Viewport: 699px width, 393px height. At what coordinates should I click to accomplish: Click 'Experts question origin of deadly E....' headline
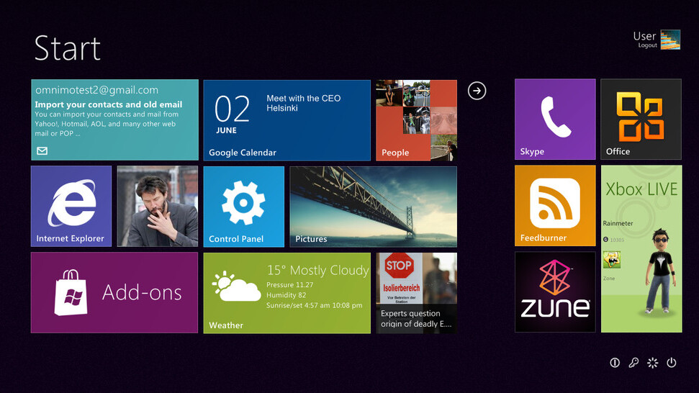click(x=416, y=319)
